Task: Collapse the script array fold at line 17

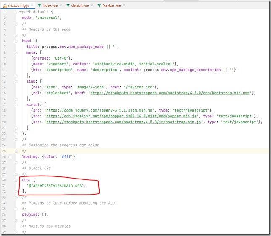Action: tap(16, 105)
